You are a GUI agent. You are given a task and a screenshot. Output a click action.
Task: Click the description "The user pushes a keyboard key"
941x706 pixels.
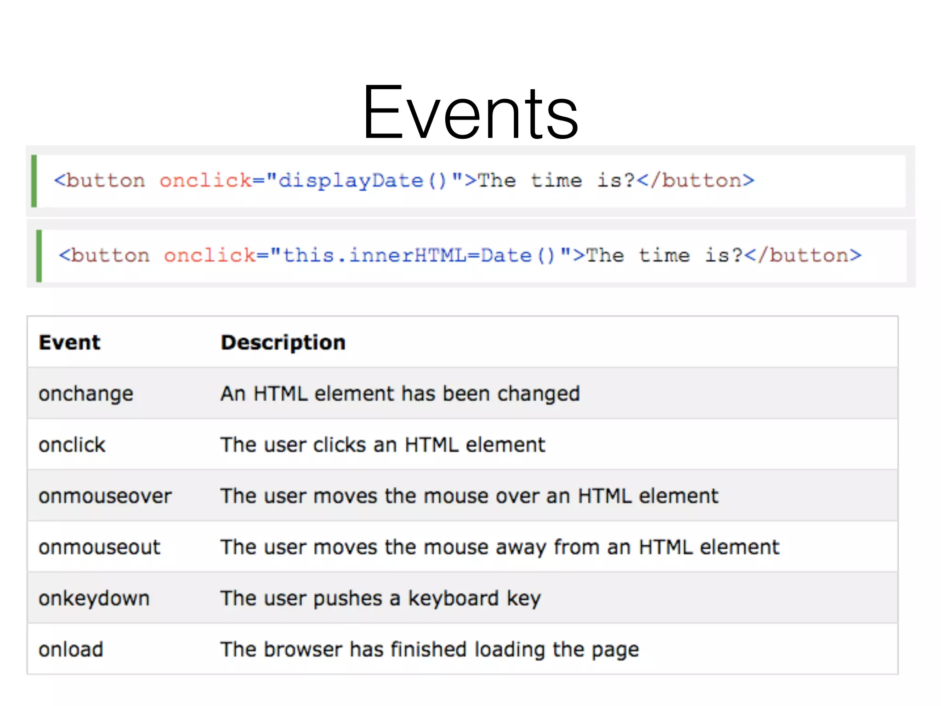coord(380,598)
